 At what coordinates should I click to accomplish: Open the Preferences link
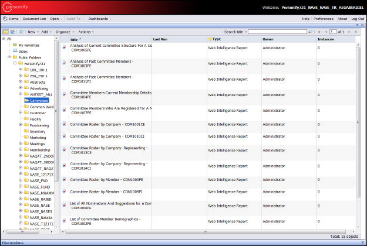(x=323, y=19)
